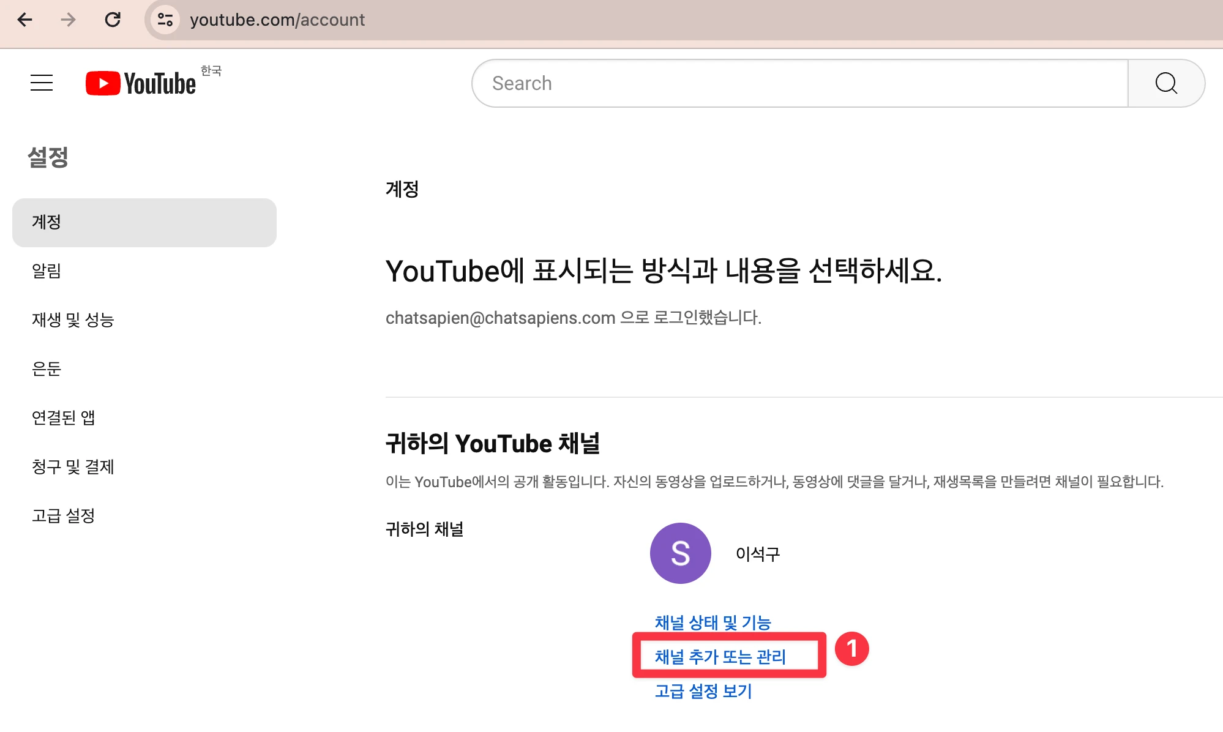Open 연결된 앱 settings
The image size is (1223, 732).
(x=63, y=418)
